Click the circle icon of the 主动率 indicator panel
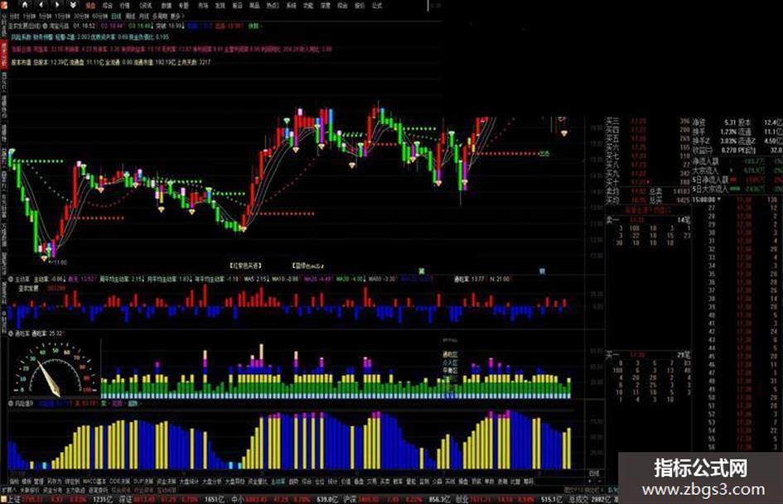 coord(11,279)
